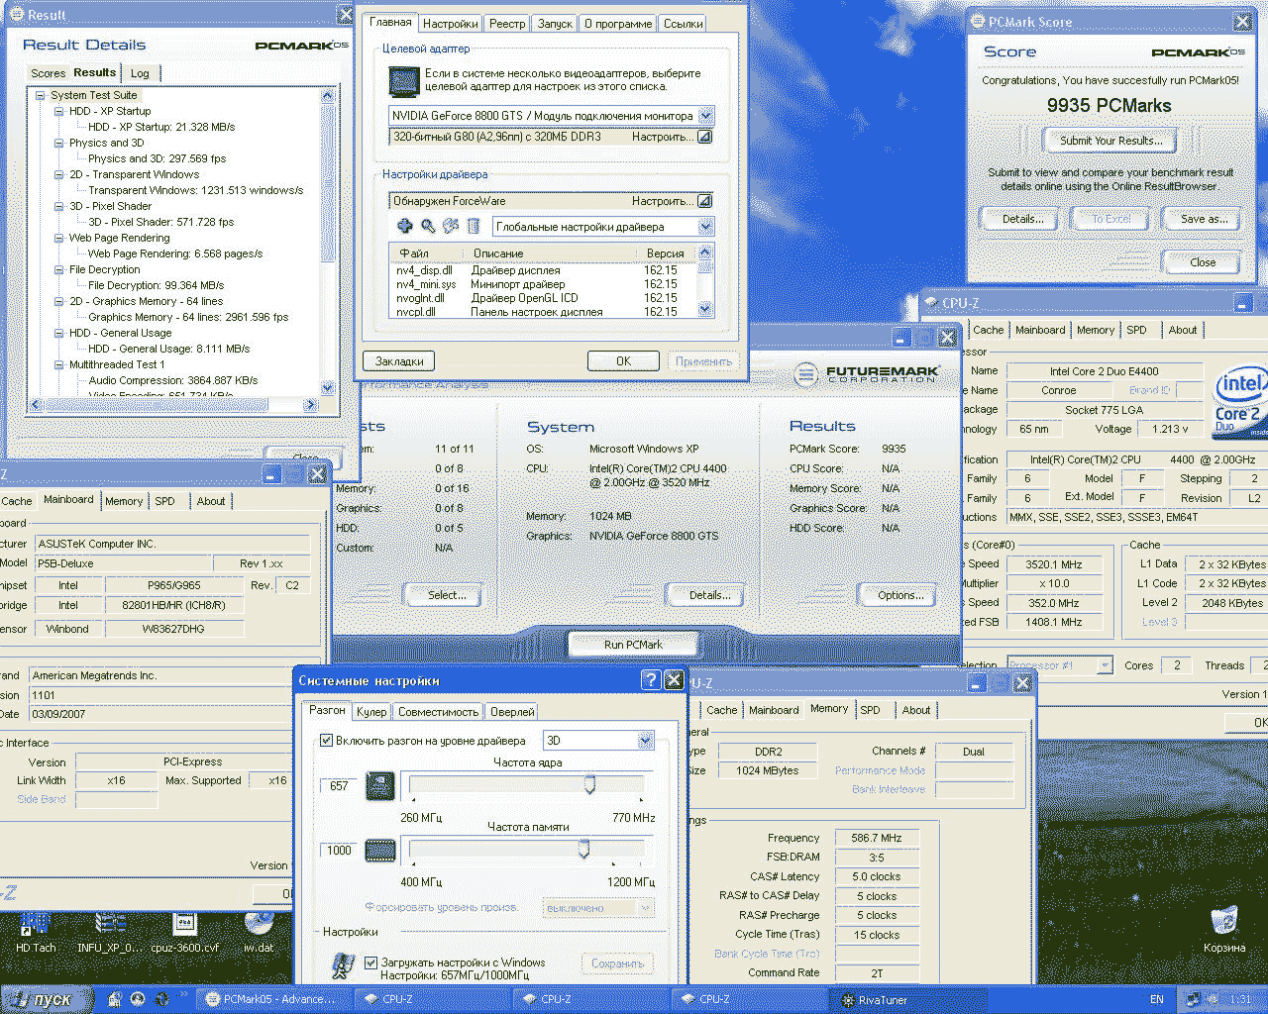The image size is (1268, 1014).
Task: Switch to PCMark05 taskbar button
Action: click(271, 999)
